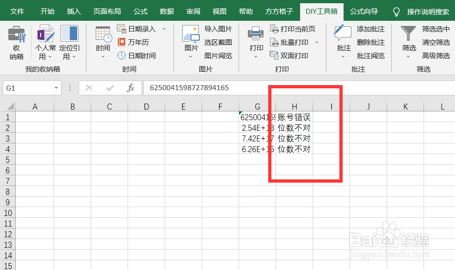Print current page via 打印当前页
455x270 pixels.
294,29
